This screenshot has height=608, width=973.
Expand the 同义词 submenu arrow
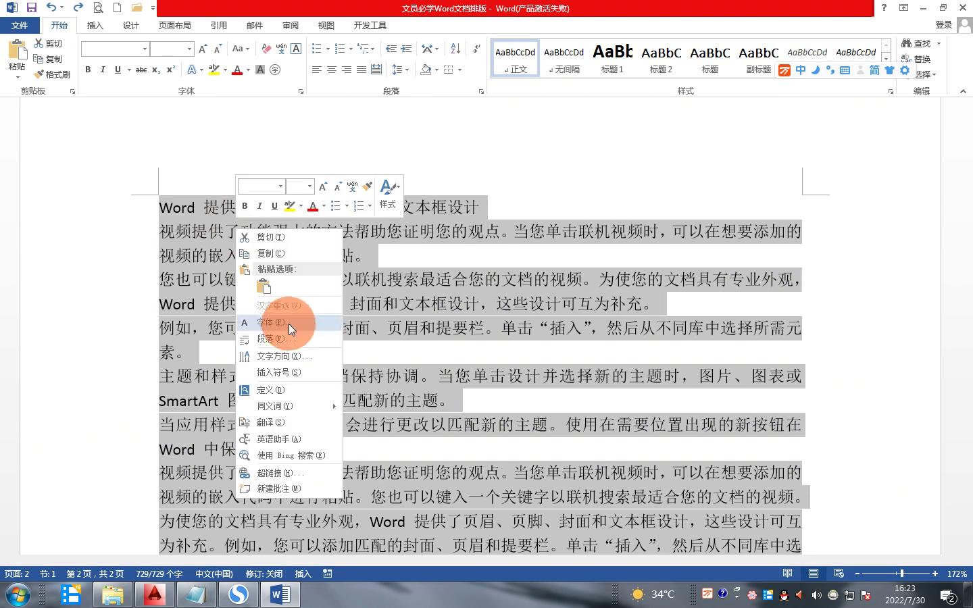[x=334, y=406]
